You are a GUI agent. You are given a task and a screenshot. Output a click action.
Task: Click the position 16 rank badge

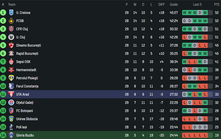pyautogui.click(x=3, y=135)
